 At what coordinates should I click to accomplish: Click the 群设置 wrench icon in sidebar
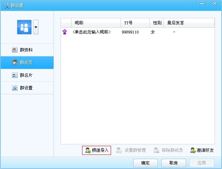pos(15,88)
